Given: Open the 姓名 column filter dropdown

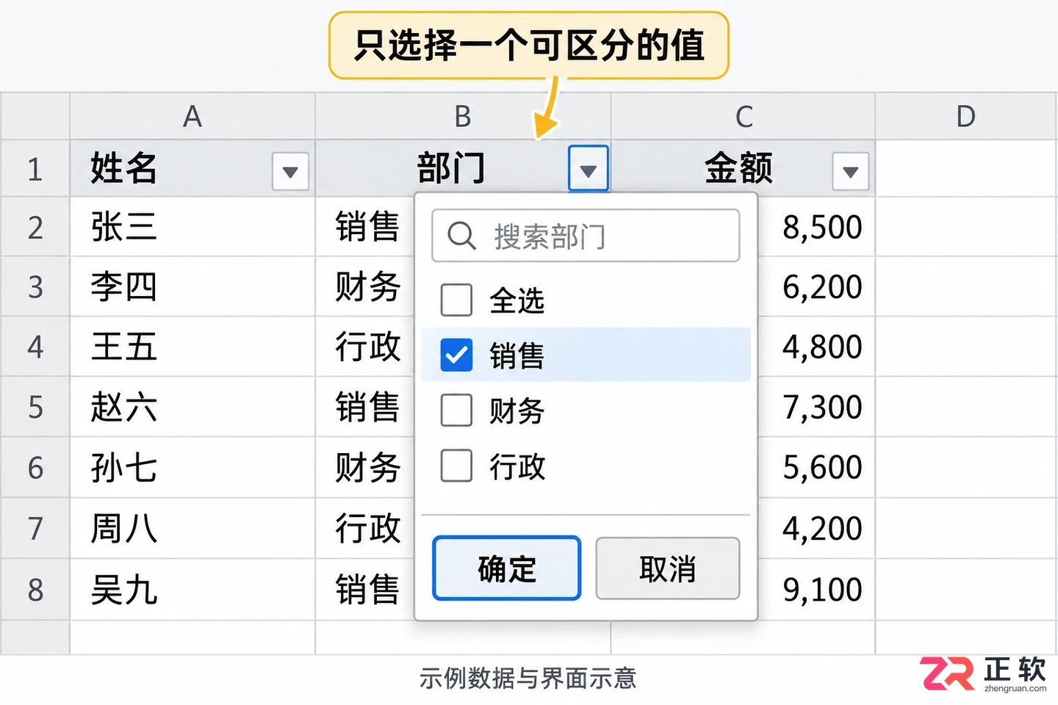Looking at the screenshot, I should [290, 172].
